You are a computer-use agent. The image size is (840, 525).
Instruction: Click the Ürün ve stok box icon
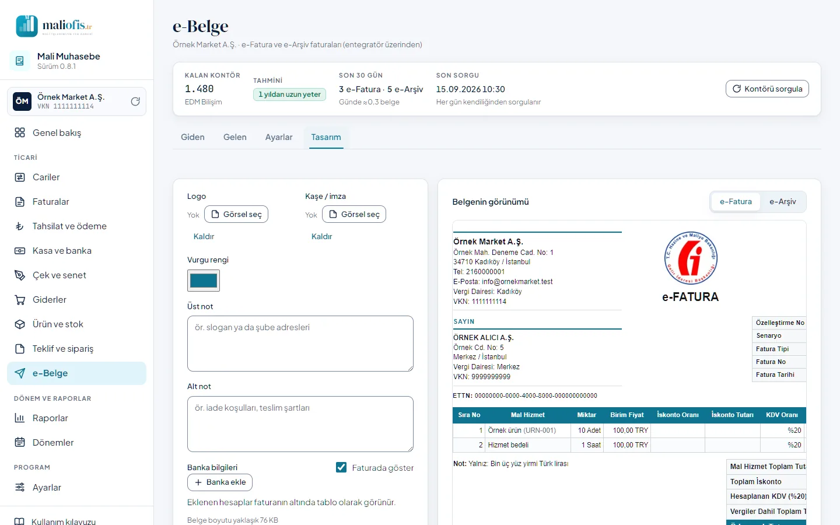[x=20, y=324]
